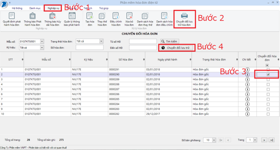280x150 pixels.
Task: Select the cell with date 03/01/2018
Action: 168,70
